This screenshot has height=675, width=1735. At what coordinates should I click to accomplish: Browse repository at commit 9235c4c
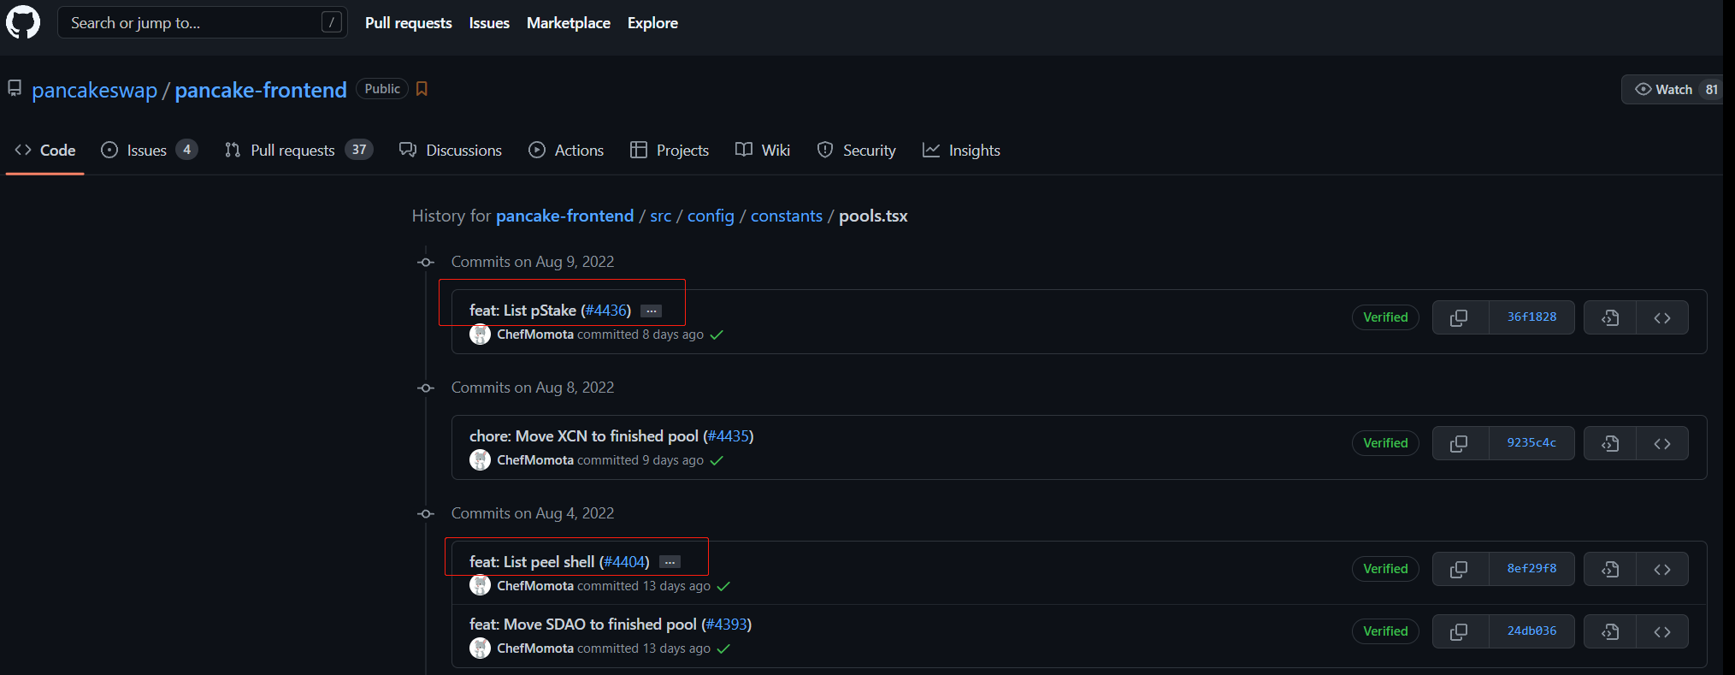[1662, 443]
